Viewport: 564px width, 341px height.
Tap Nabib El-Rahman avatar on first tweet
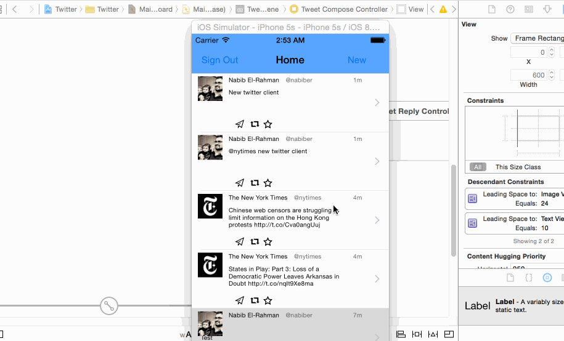pos(210,89)
